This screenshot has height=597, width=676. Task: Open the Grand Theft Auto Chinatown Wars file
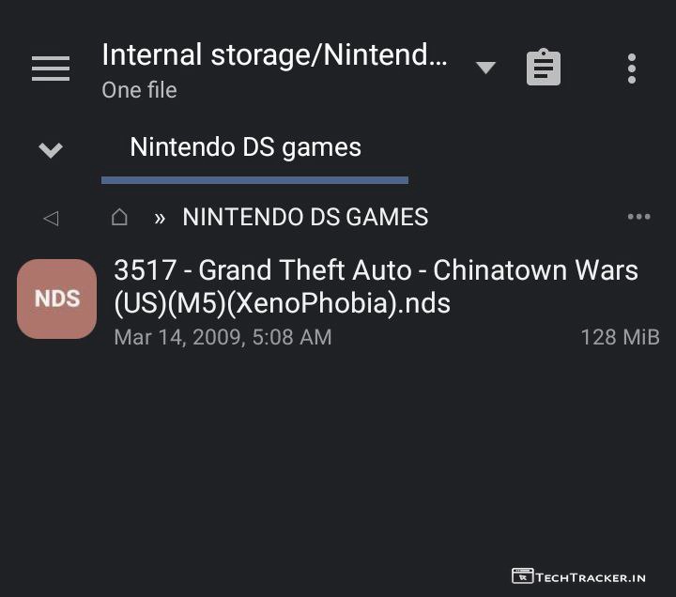pyautogui.click(x=376, y=286)
